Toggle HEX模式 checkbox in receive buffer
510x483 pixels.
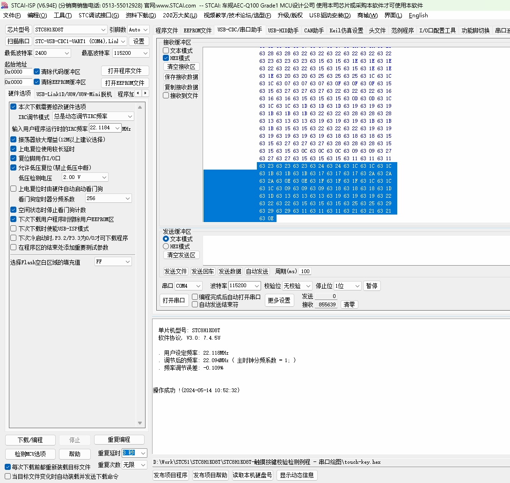coord(166,58)
